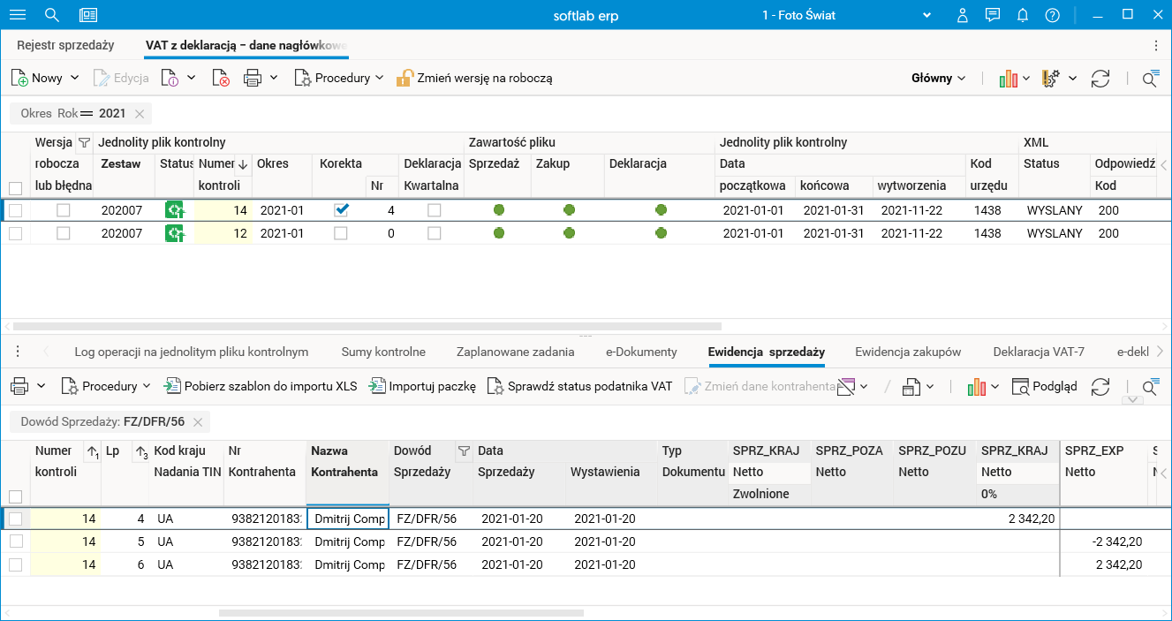The height and width of the screenshot is (621, 1172).
Task: Click the search magnifier in title bar
Action: pyautogui.click(x=52, y=15)
